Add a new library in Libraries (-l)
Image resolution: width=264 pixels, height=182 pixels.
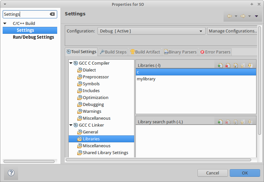pyautogui.click(x=220, y=66)
